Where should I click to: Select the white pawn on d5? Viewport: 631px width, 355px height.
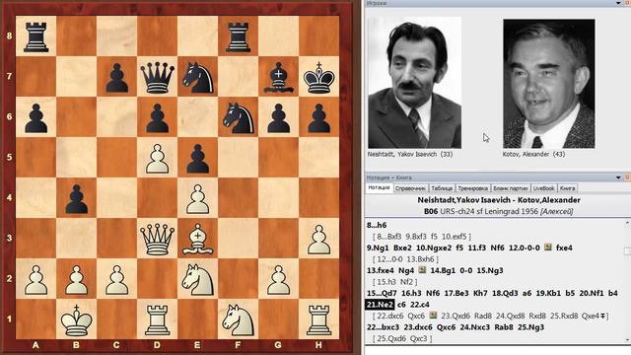[x=157, y=158]
